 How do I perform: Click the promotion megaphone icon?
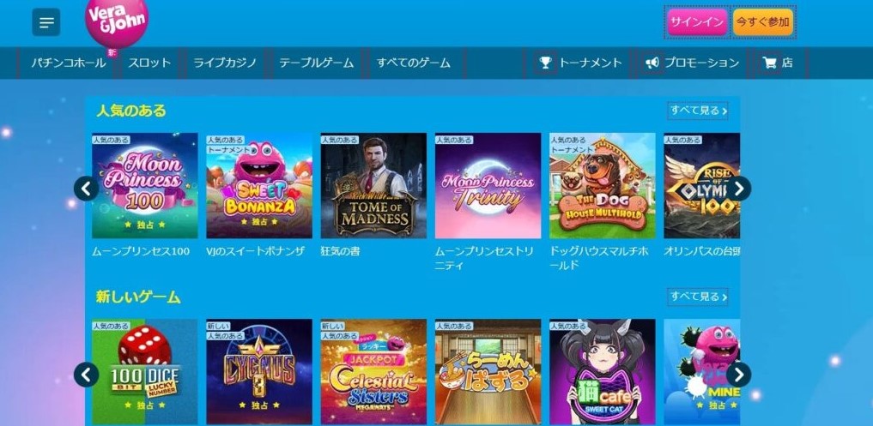point(652,63)
